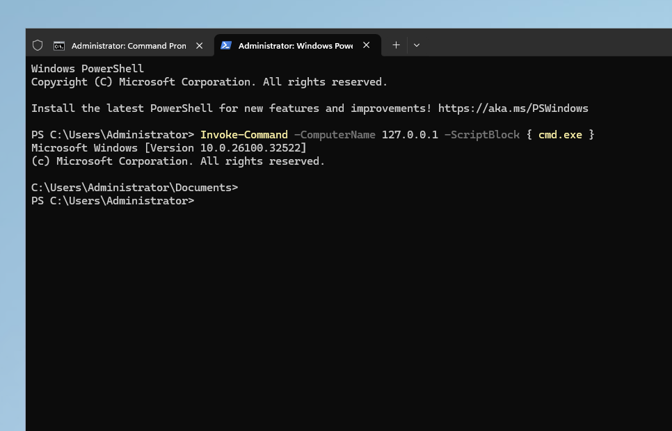
Task: Click the Command Prompt tab icon
Action: [x=59, y=45]
